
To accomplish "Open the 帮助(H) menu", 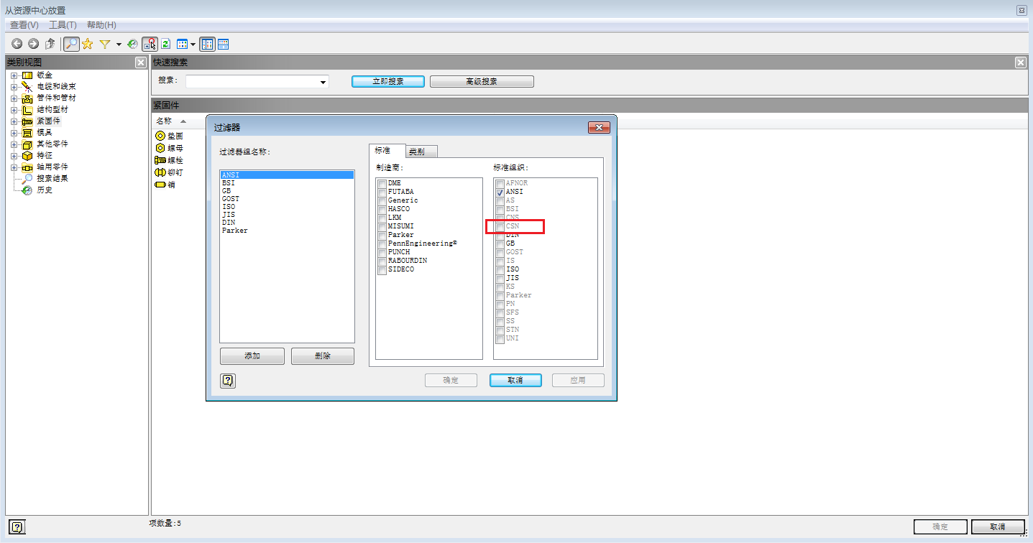I will [101, 25].
